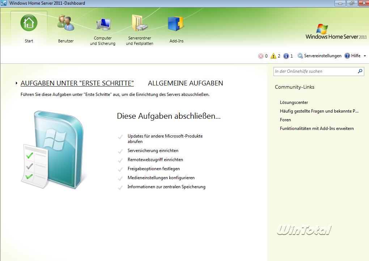Click the Community-Links heading
Screen dimensions: 369x261
pos(294,87)
